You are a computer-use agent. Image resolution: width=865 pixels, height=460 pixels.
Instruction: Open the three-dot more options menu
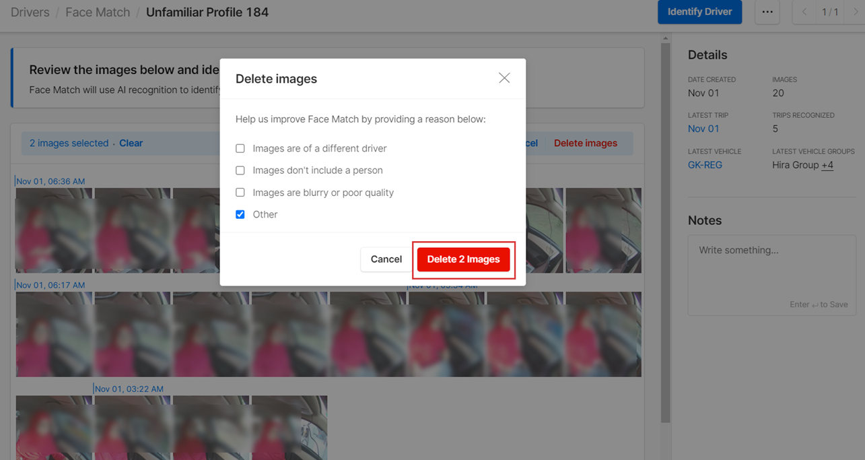click(767, 12)
